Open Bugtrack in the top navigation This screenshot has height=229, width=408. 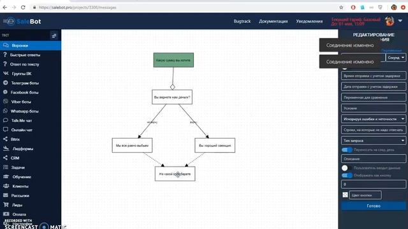[242, 21]
